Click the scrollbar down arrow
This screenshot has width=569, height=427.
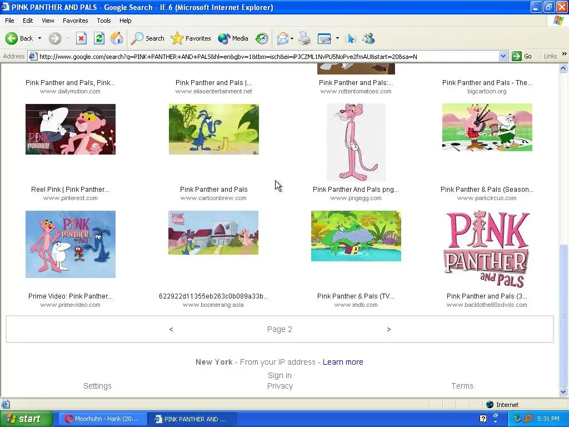563,391
